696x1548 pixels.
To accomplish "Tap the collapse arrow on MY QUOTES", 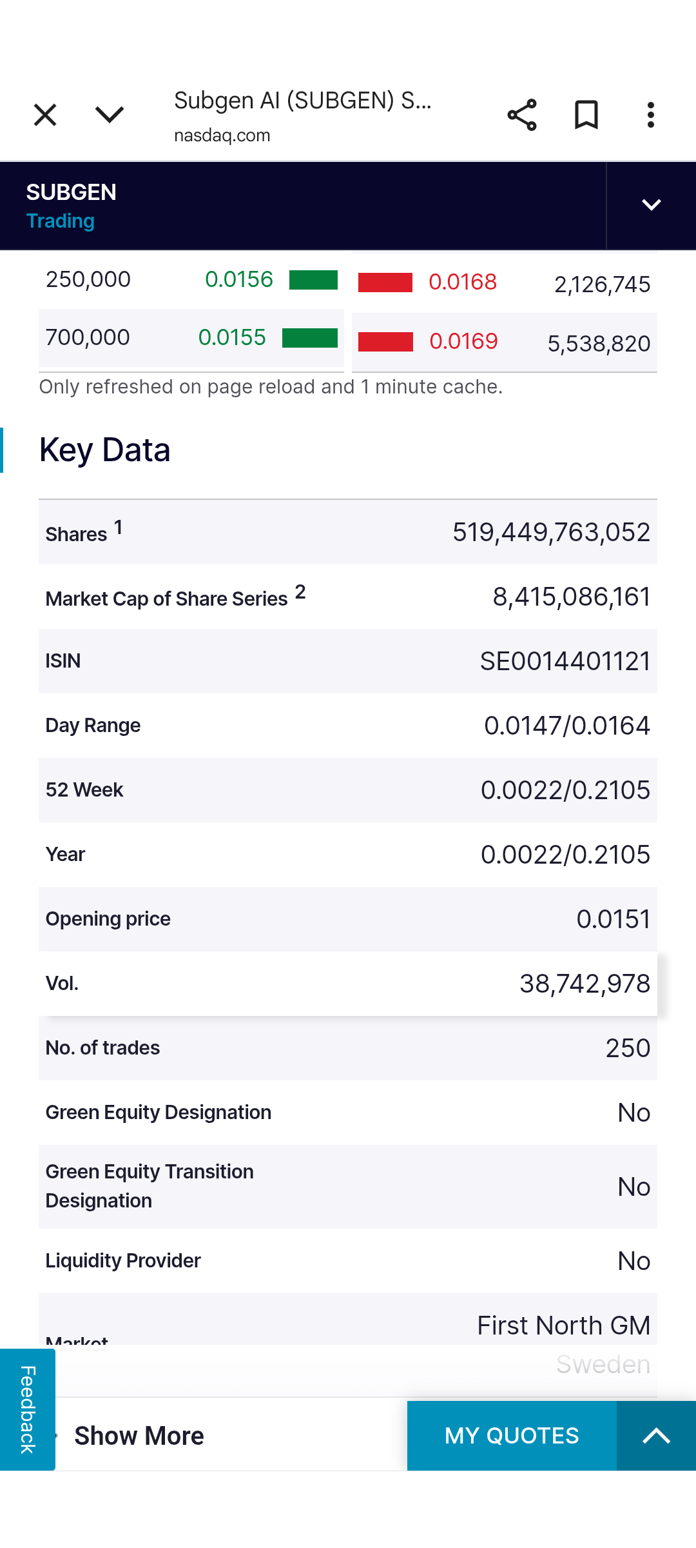I will [x=655, y=1435].
